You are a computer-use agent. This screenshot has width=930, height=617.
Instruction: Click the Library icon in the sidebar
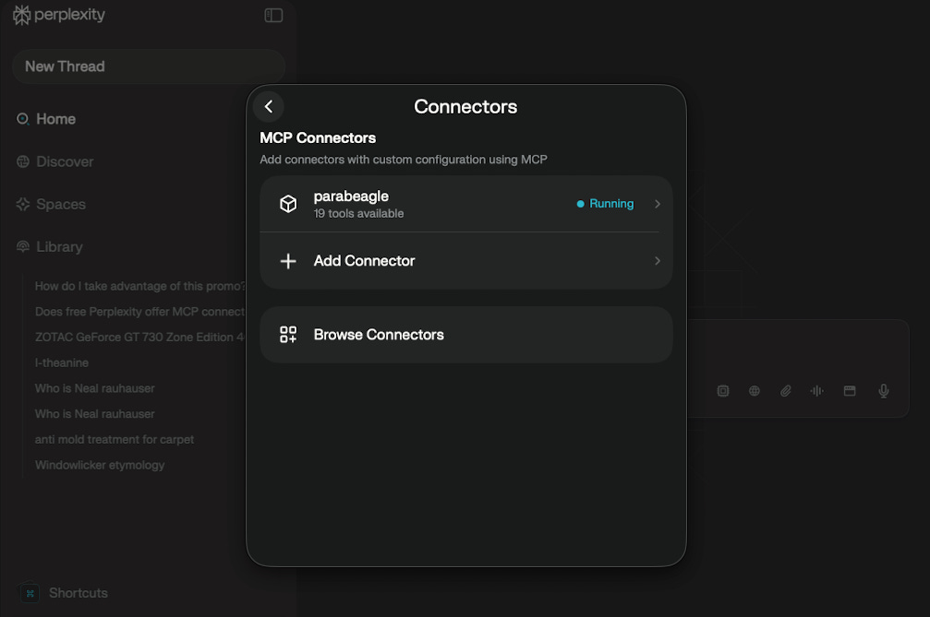[x=22, y=247]
